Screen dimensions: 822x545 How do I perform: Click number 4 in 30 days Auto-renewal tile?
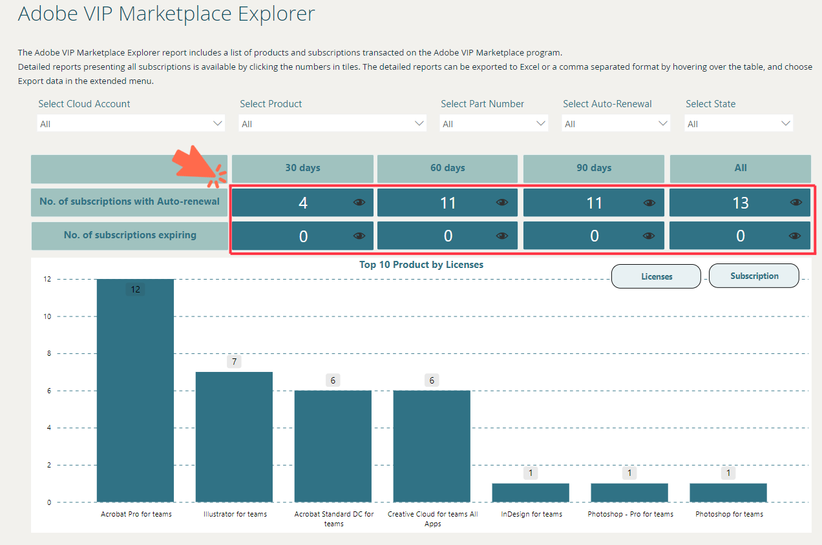(x=303, y=203)
